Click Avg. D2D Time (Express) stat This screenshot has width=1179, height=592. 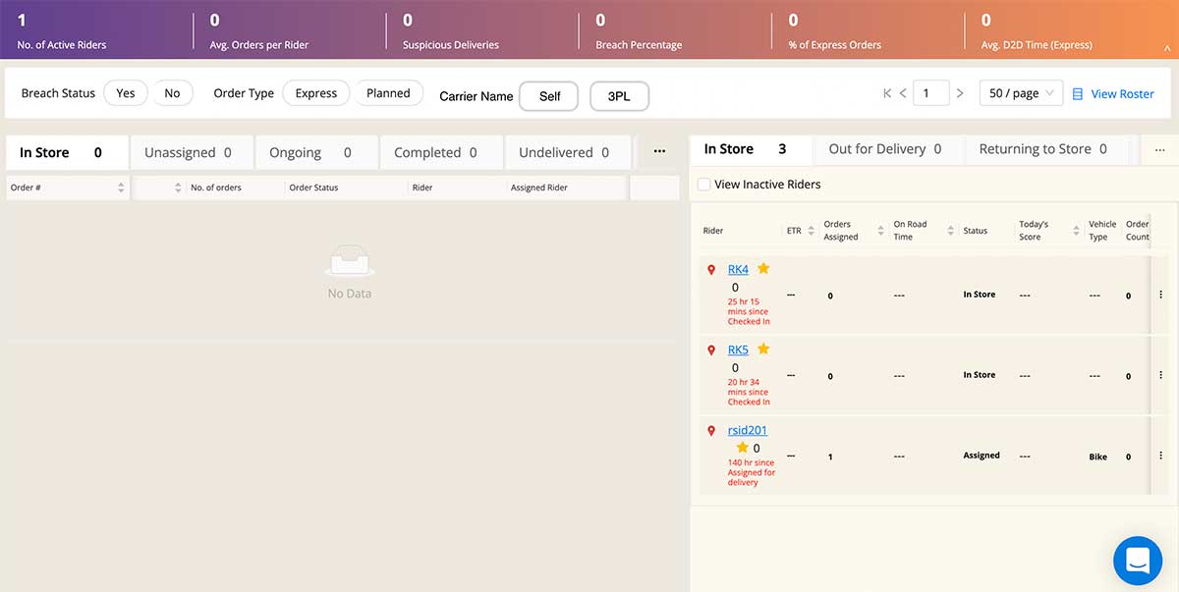click(1037, 31)
